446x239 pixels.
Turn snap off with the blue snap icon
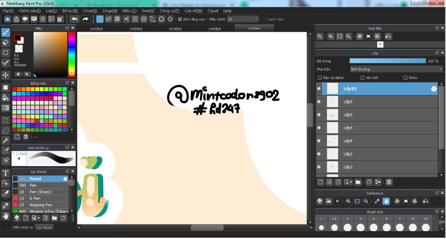pos(100,19)
